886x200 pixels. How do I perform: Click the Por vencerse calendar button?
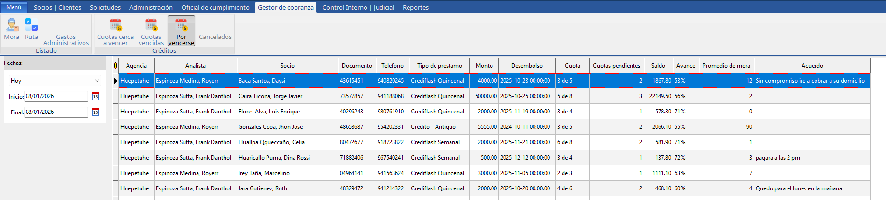click(x=181, y=31)
